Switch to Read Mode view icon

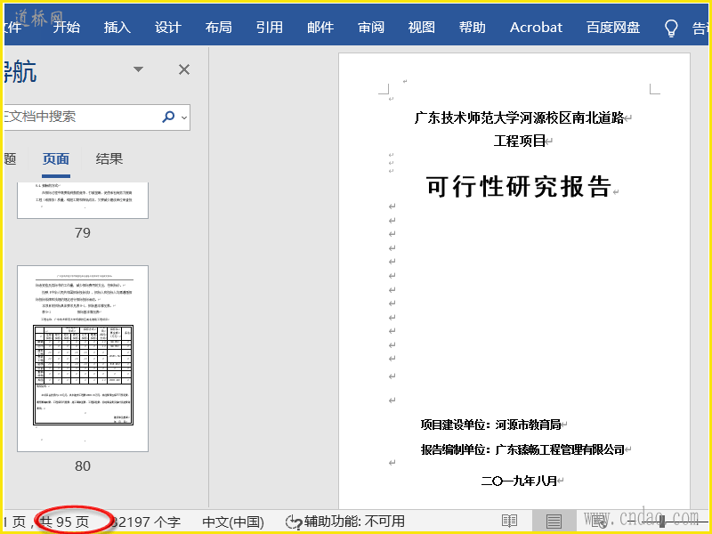509,522
